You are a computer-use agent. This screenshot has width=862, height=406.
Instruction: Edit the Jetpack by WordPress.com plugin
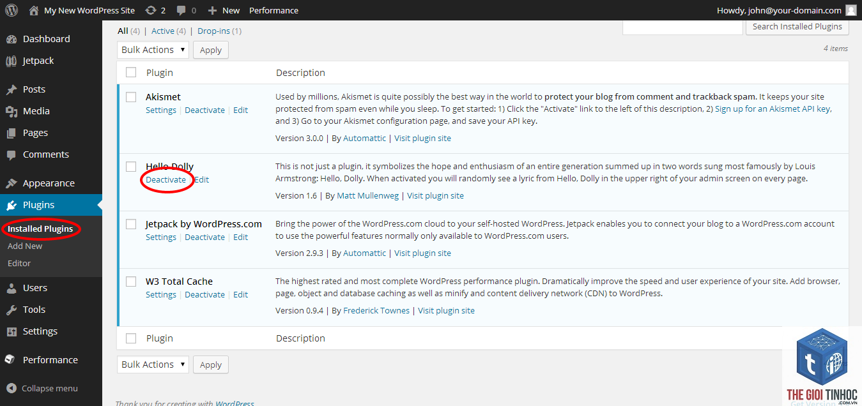point(240,237)
